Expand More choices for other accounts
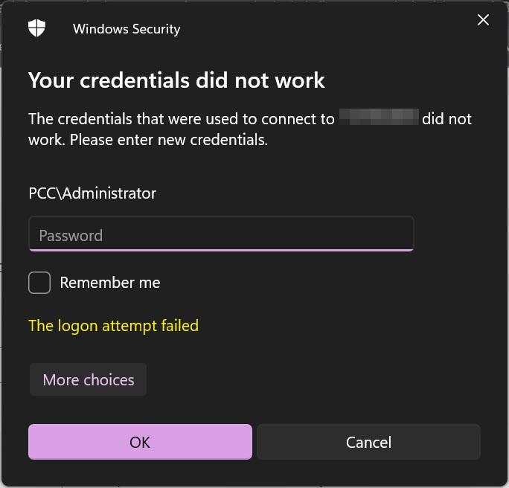The image size is (509, 488). click(x=89, y=379)
